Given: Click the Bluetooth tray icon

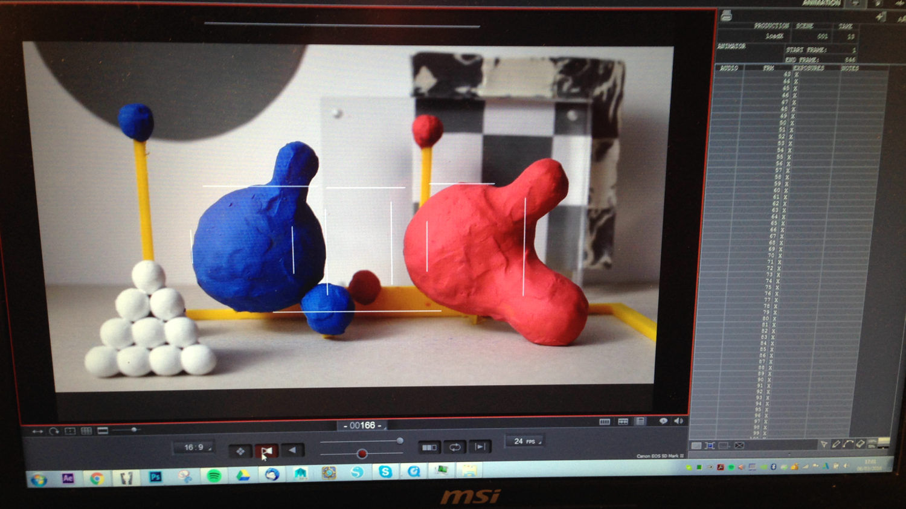Looking at the screenshot, I should pos(773,467).
